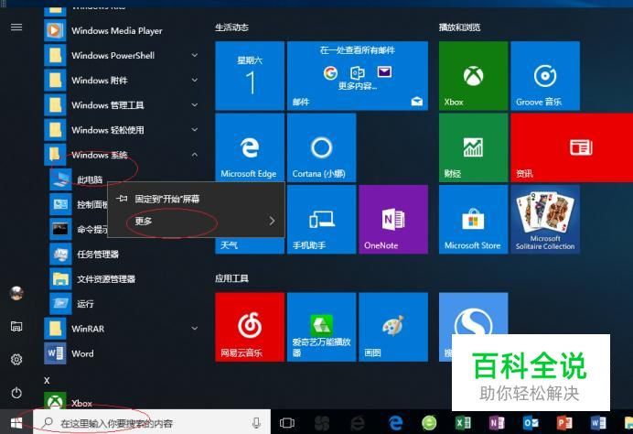The width and height of the screenshot is (633, 434).
Task: Open Word from the taskbar
Action: pyautogui.click(x=598, y=423)
